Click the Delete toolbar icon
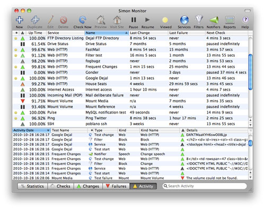 click(x=64, y=20)
